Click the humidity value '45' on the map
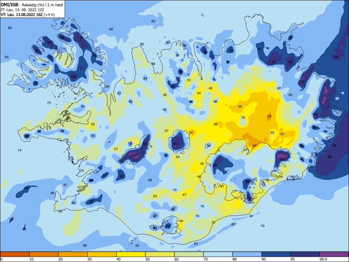The width and height of the screenshot is (349, 262). click(202, 163)
